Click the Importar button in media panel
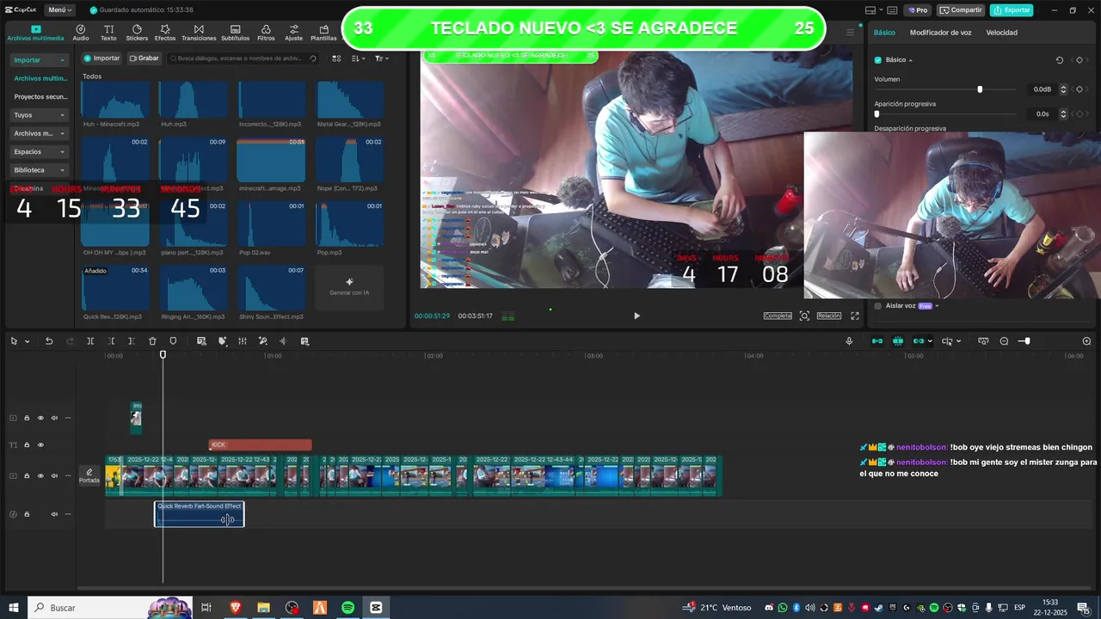The width and height of the screenshot is (1101, 619). click(x=101, y=58)
